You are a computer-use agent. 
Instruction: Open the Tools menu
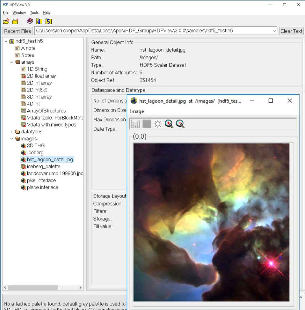pyautogui.click(x=34, y=12)
